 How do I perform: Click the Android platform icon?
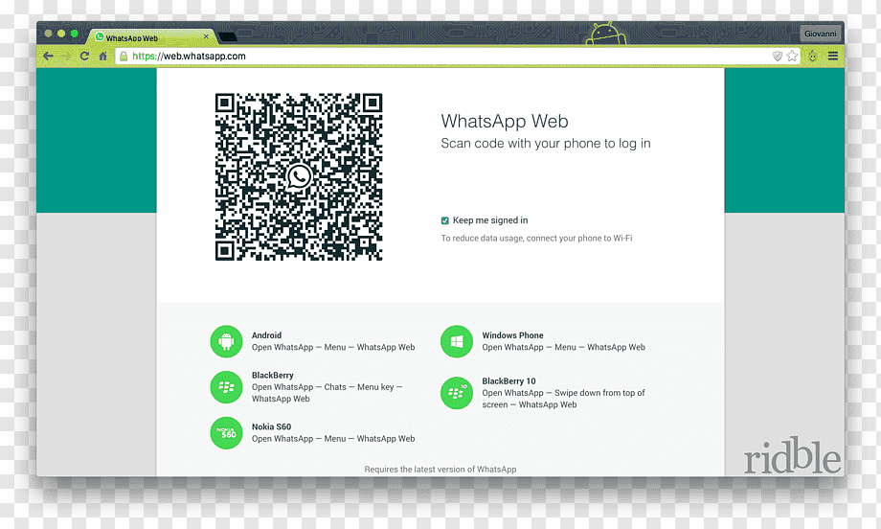click(x=226, y=341)
